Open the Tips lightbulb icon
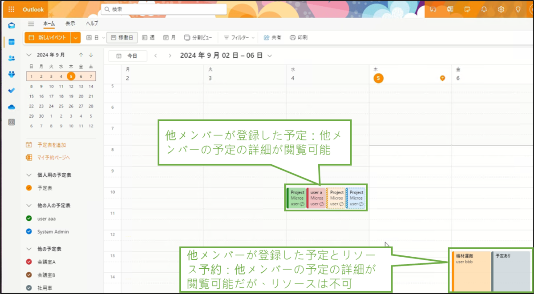This screenshot has width=534, height=298. [518, 9]
